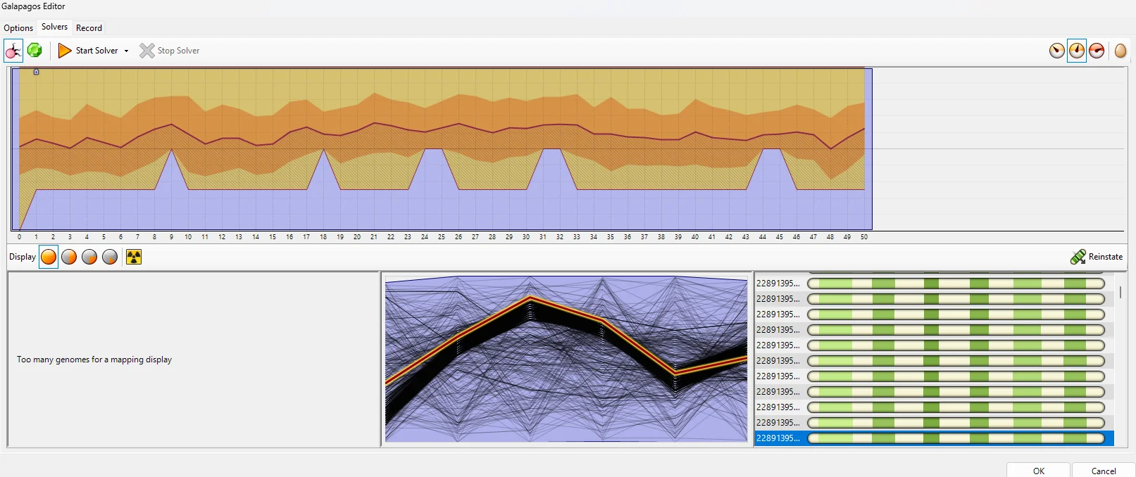Open the Start Solver dropdown arrow
This screenshot has width=1136, height=477.
click(x=126, y=51)
